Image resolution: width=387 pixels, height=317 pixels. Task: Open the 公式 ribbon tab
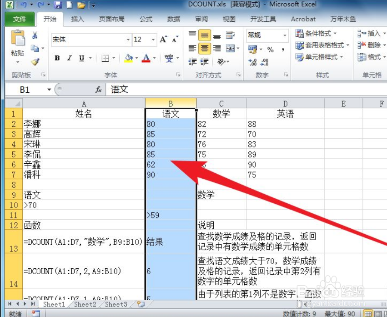pos(146,19)
